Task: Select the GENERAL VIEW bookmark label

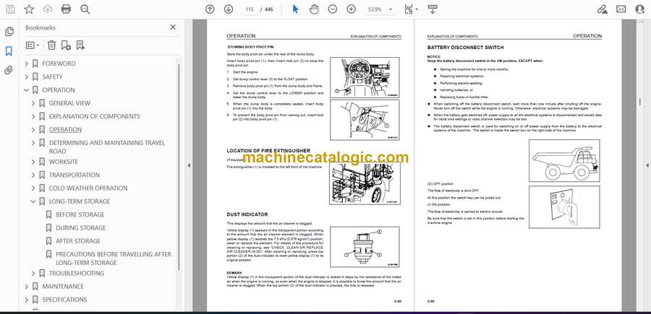Action: pyautogui.click(x=69, y=103)
